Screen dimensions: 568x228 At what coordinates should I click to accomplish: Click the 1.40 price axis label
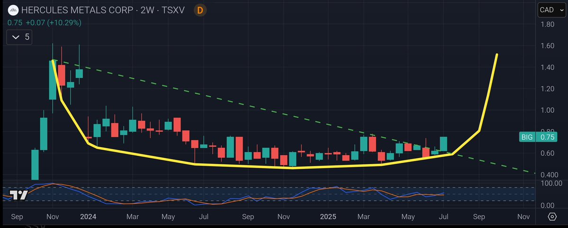click(x=547, y=68)
